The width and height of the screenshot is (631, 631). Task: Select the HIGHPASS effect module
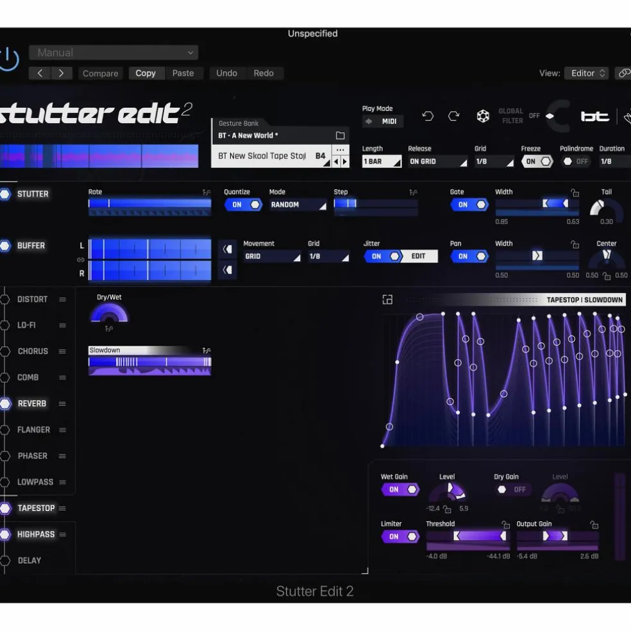(x=35, y=534)
